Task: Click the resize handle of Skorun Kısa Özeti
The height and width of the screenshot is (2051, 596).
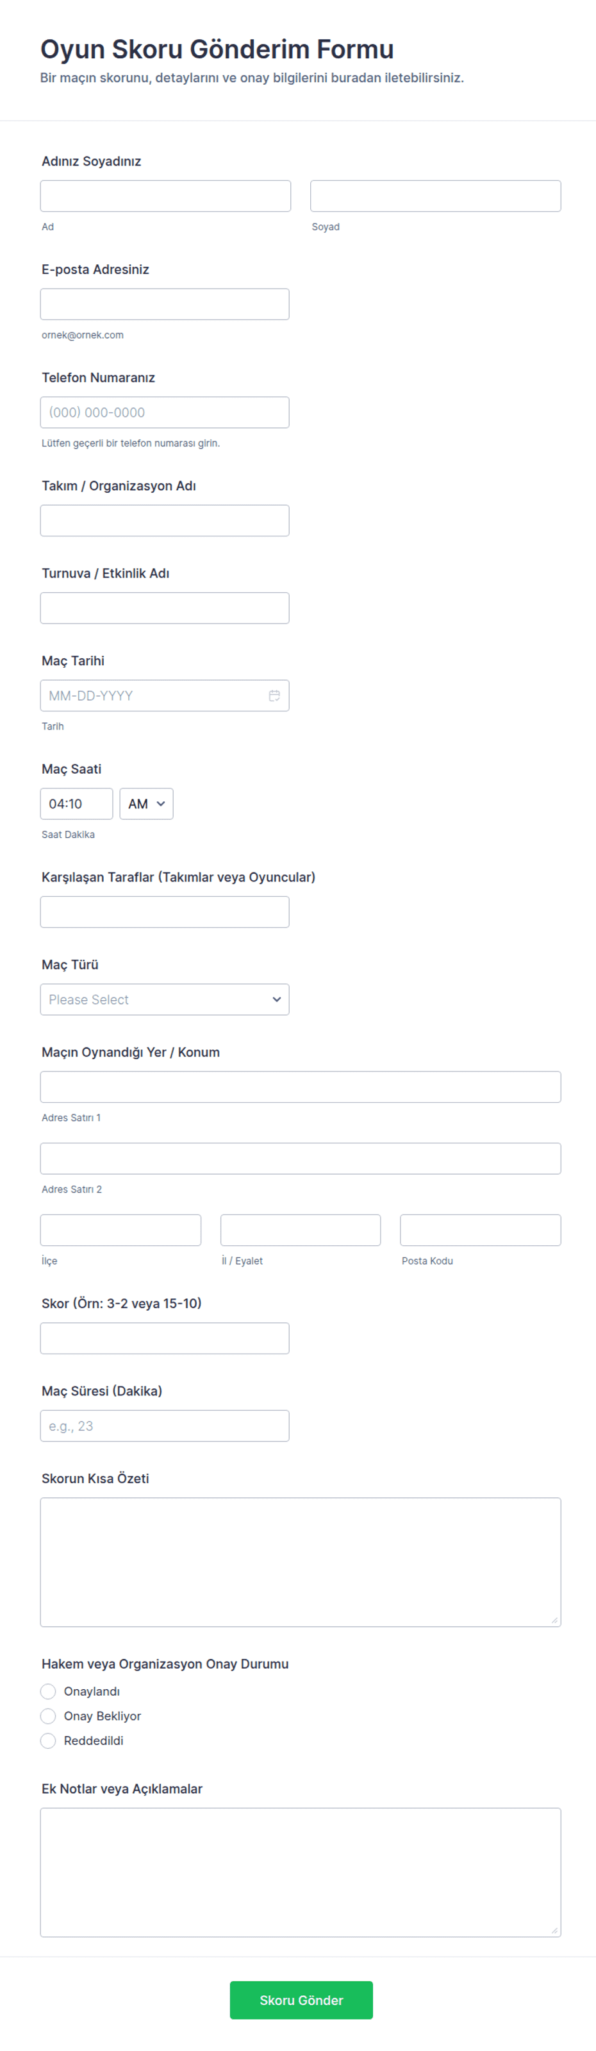Action: [x=554, y=1619]
